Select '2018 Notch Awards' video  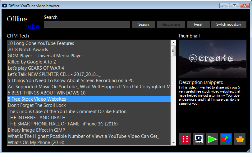click(28, 50)
